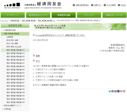Image resolution: width=127 pixels, height=112 pixels.
Task: Open 政策提言活動 navigation tab
Action: point(64,15)
